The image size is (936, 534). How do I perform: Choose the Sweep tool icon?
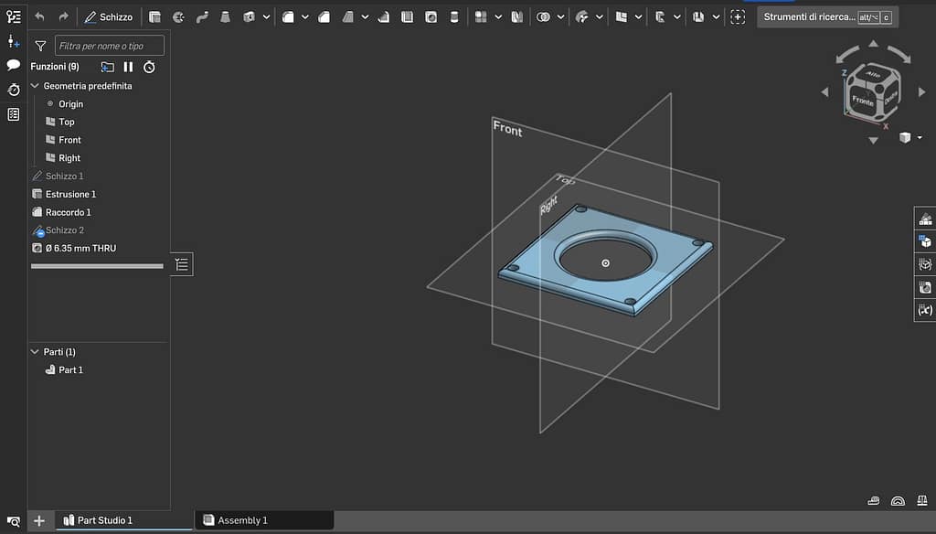202,16
